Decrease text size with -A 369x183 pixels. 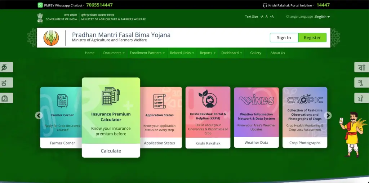(262, 17)
